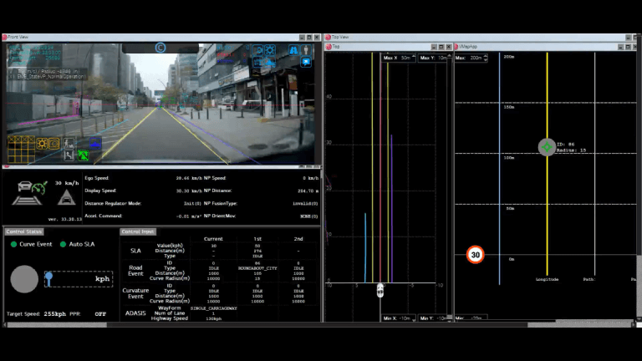Click the 30 speed limit sign icon
The height and width of the screenshot is (361, 642).
coord(475,254)
